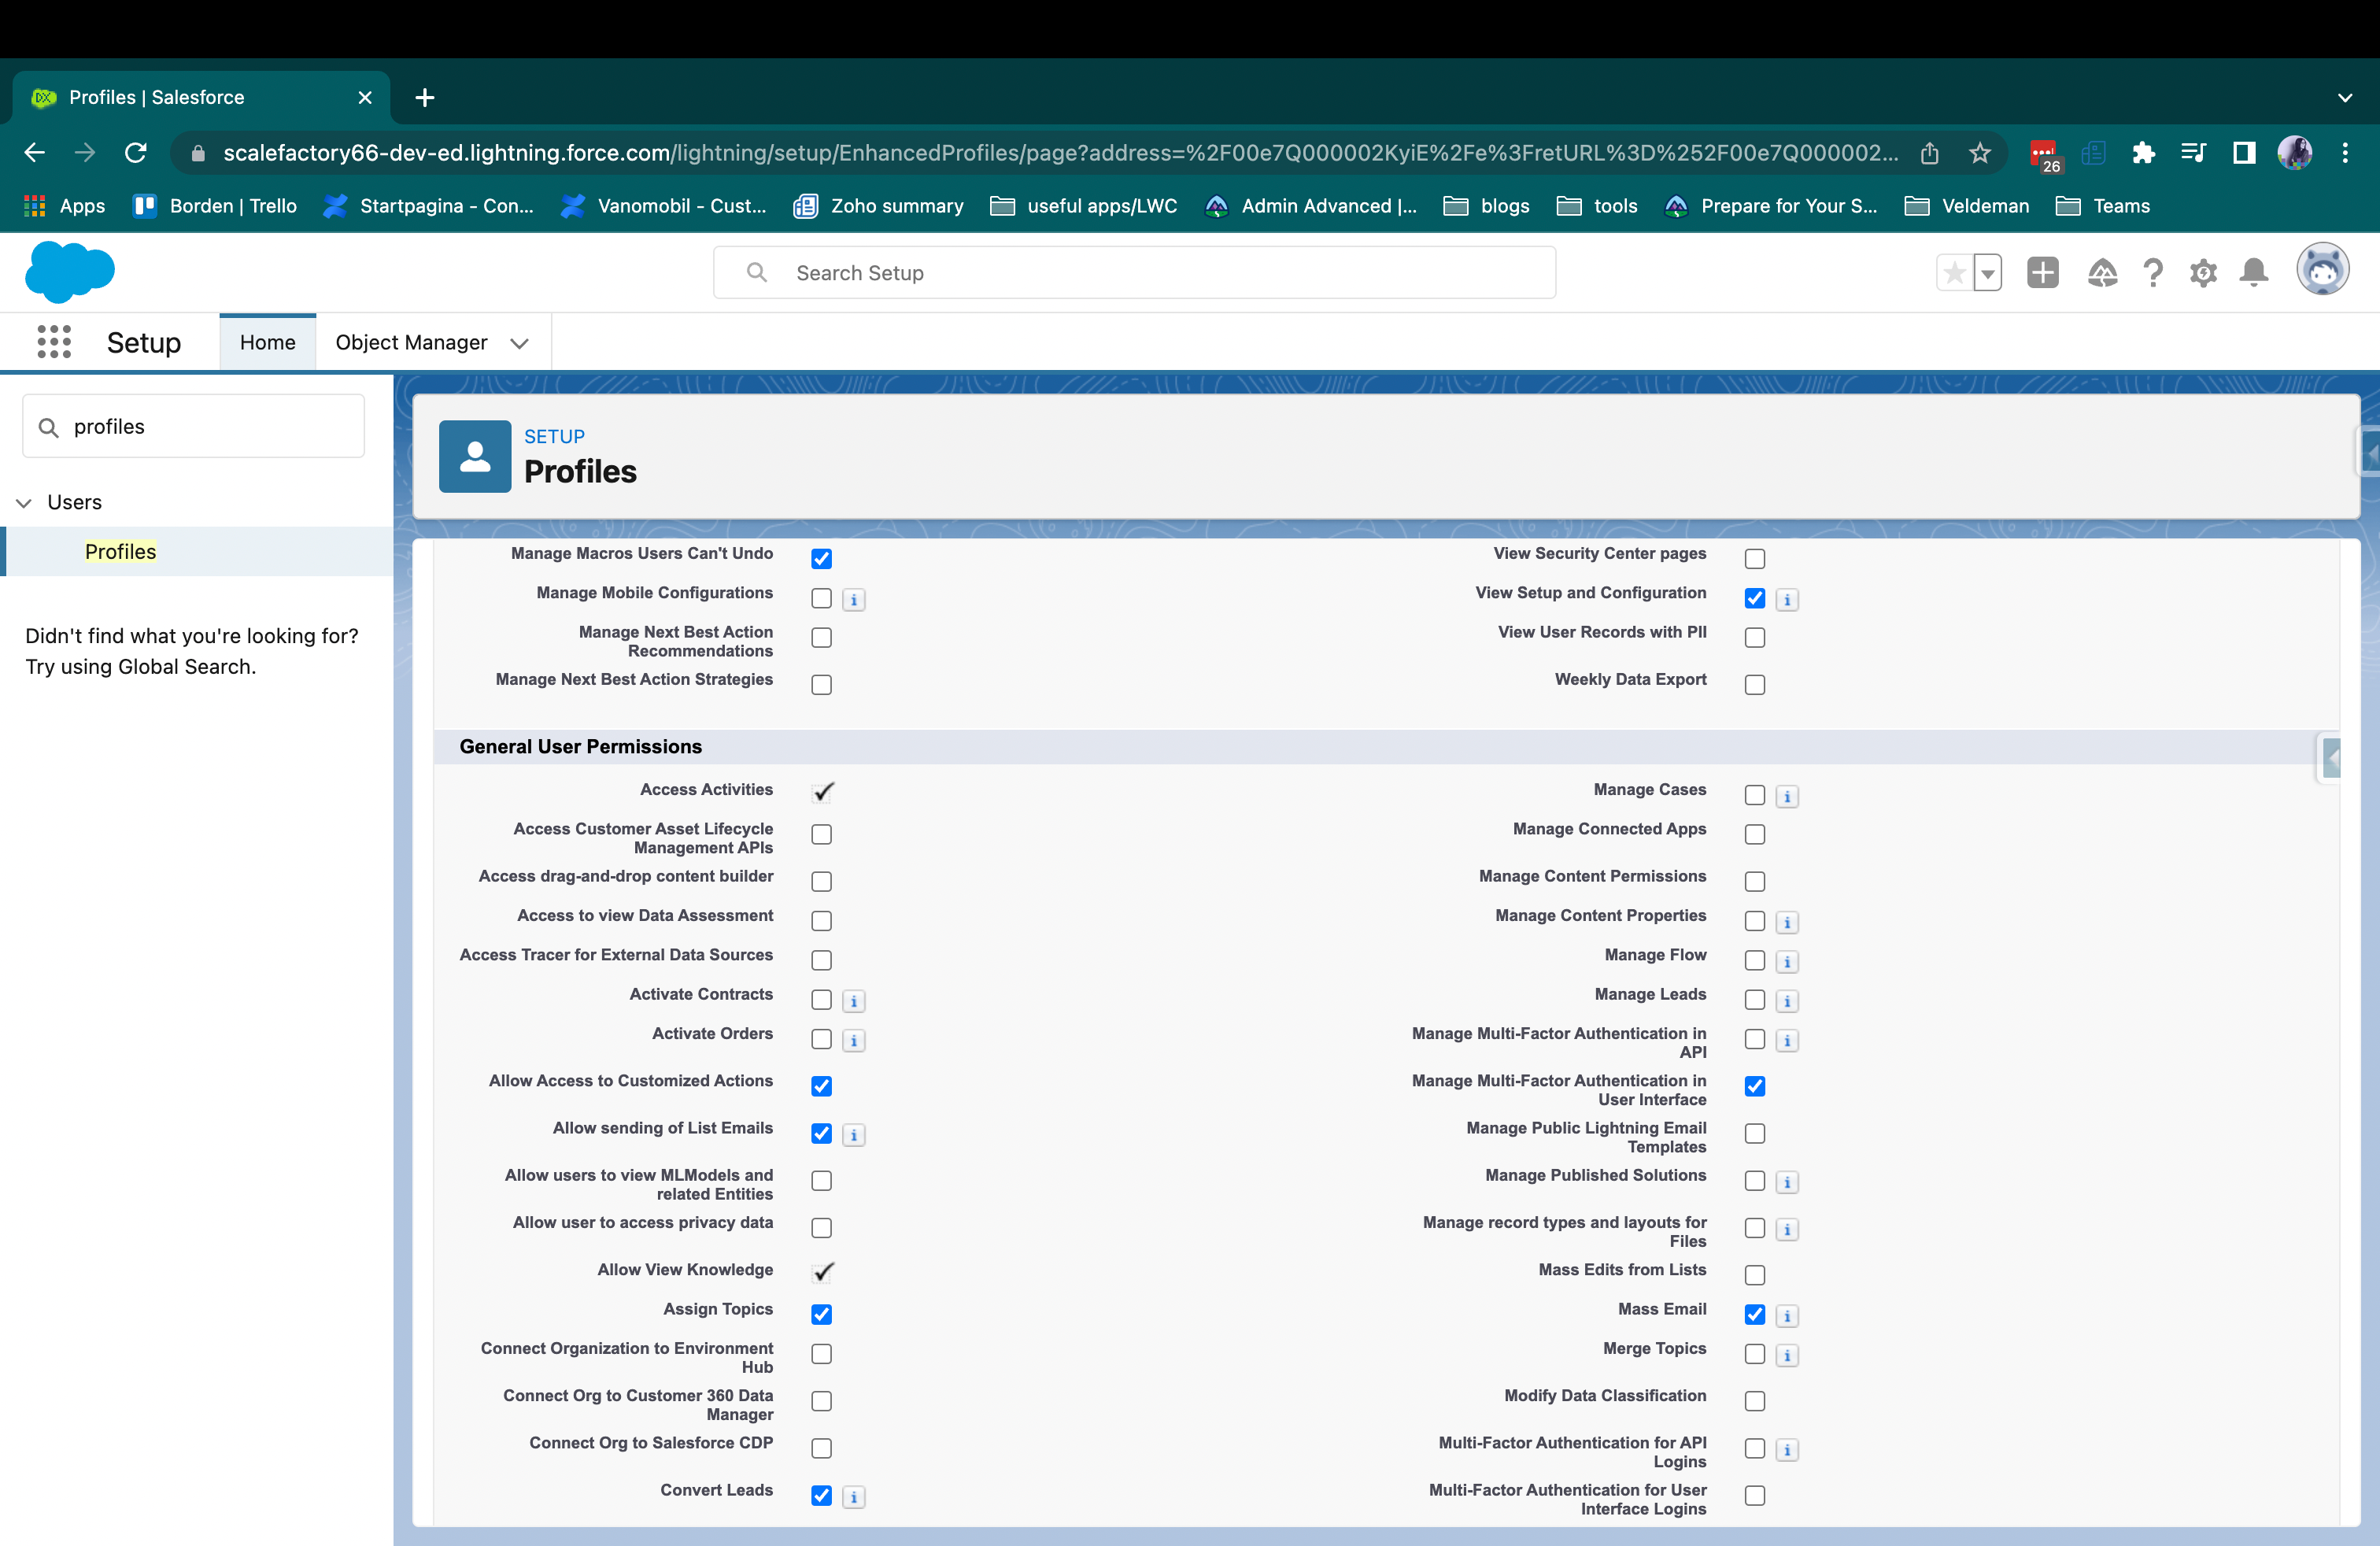Open a new browser tab
Viewport: 2380px width, 1546px height.
point(425,97)
